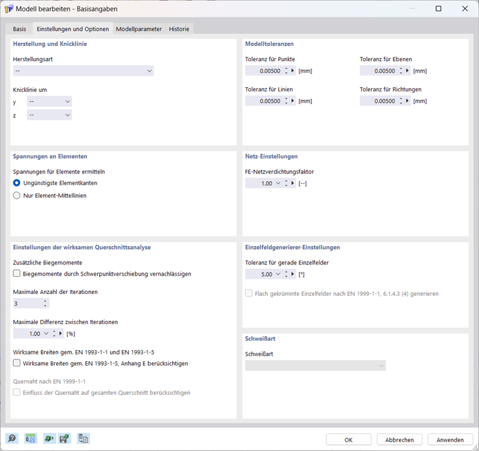Screen dimensions: 479x451
Task: Click the app logo in the title bar
Action: click(x=9, y=9)
